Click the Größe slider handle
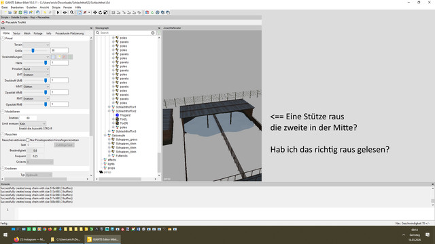Image resolution: width=435 pixels, height=244 pixels. tap(33, 50)
